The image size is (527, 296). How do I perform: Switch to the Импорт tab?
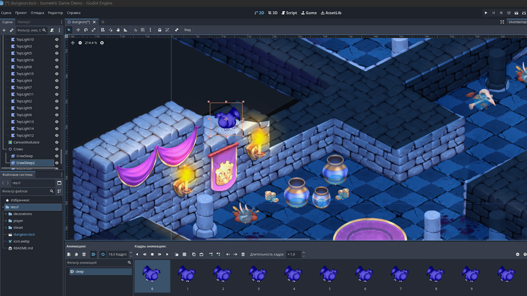(24, 22)
